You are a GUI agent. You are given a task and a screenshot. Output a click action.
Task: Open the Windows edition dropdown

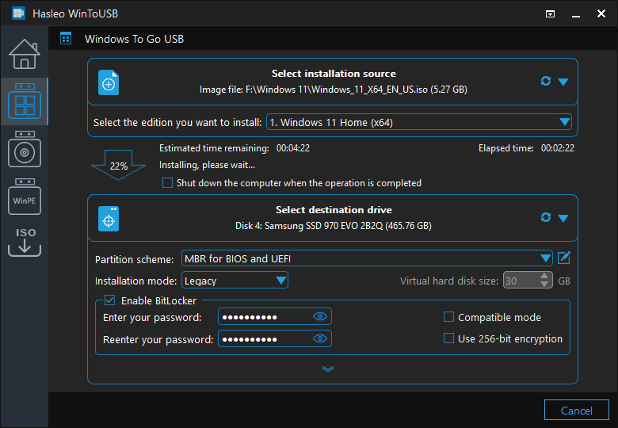click(x=418, y=122)
